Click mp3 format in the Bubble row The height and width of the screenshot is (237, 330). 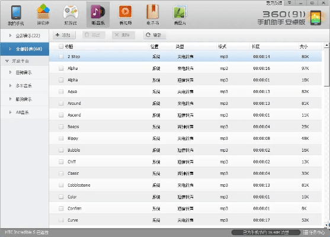click(x=224, y=150)
